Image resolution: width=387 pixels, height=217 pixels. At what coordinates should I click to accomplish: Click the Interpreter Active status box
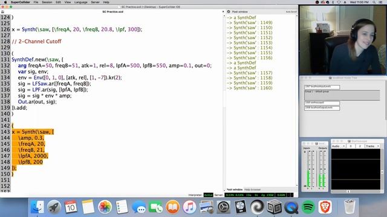point(208,195)
